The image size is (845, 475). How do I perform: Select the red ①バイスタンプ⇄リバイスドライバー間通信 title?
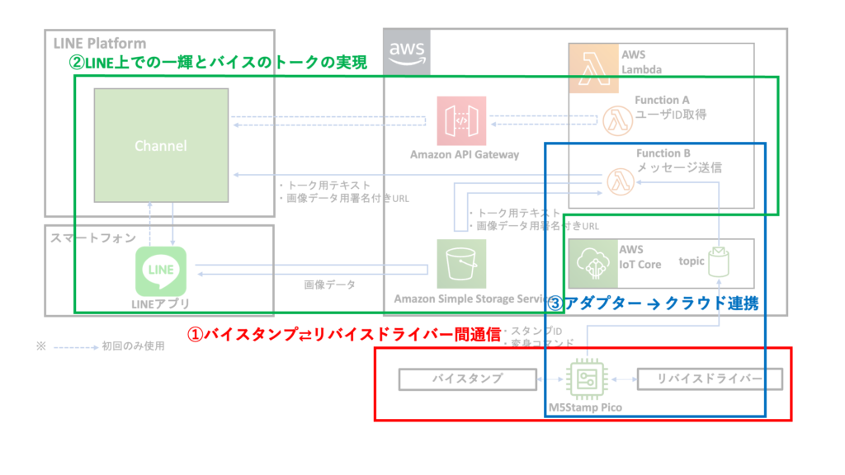345,335
